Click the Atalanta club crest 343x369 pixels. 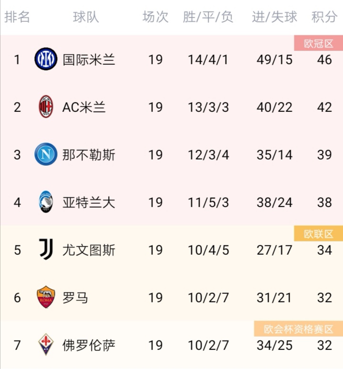[46, 202]
